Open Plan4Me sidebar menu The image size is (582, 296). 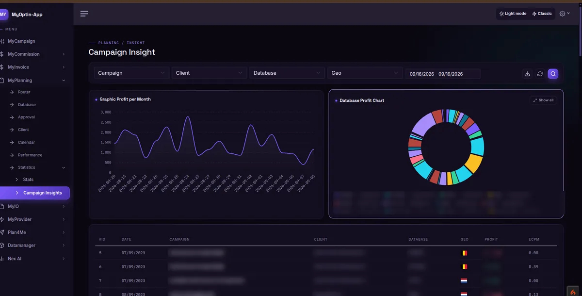coord(16,232)
